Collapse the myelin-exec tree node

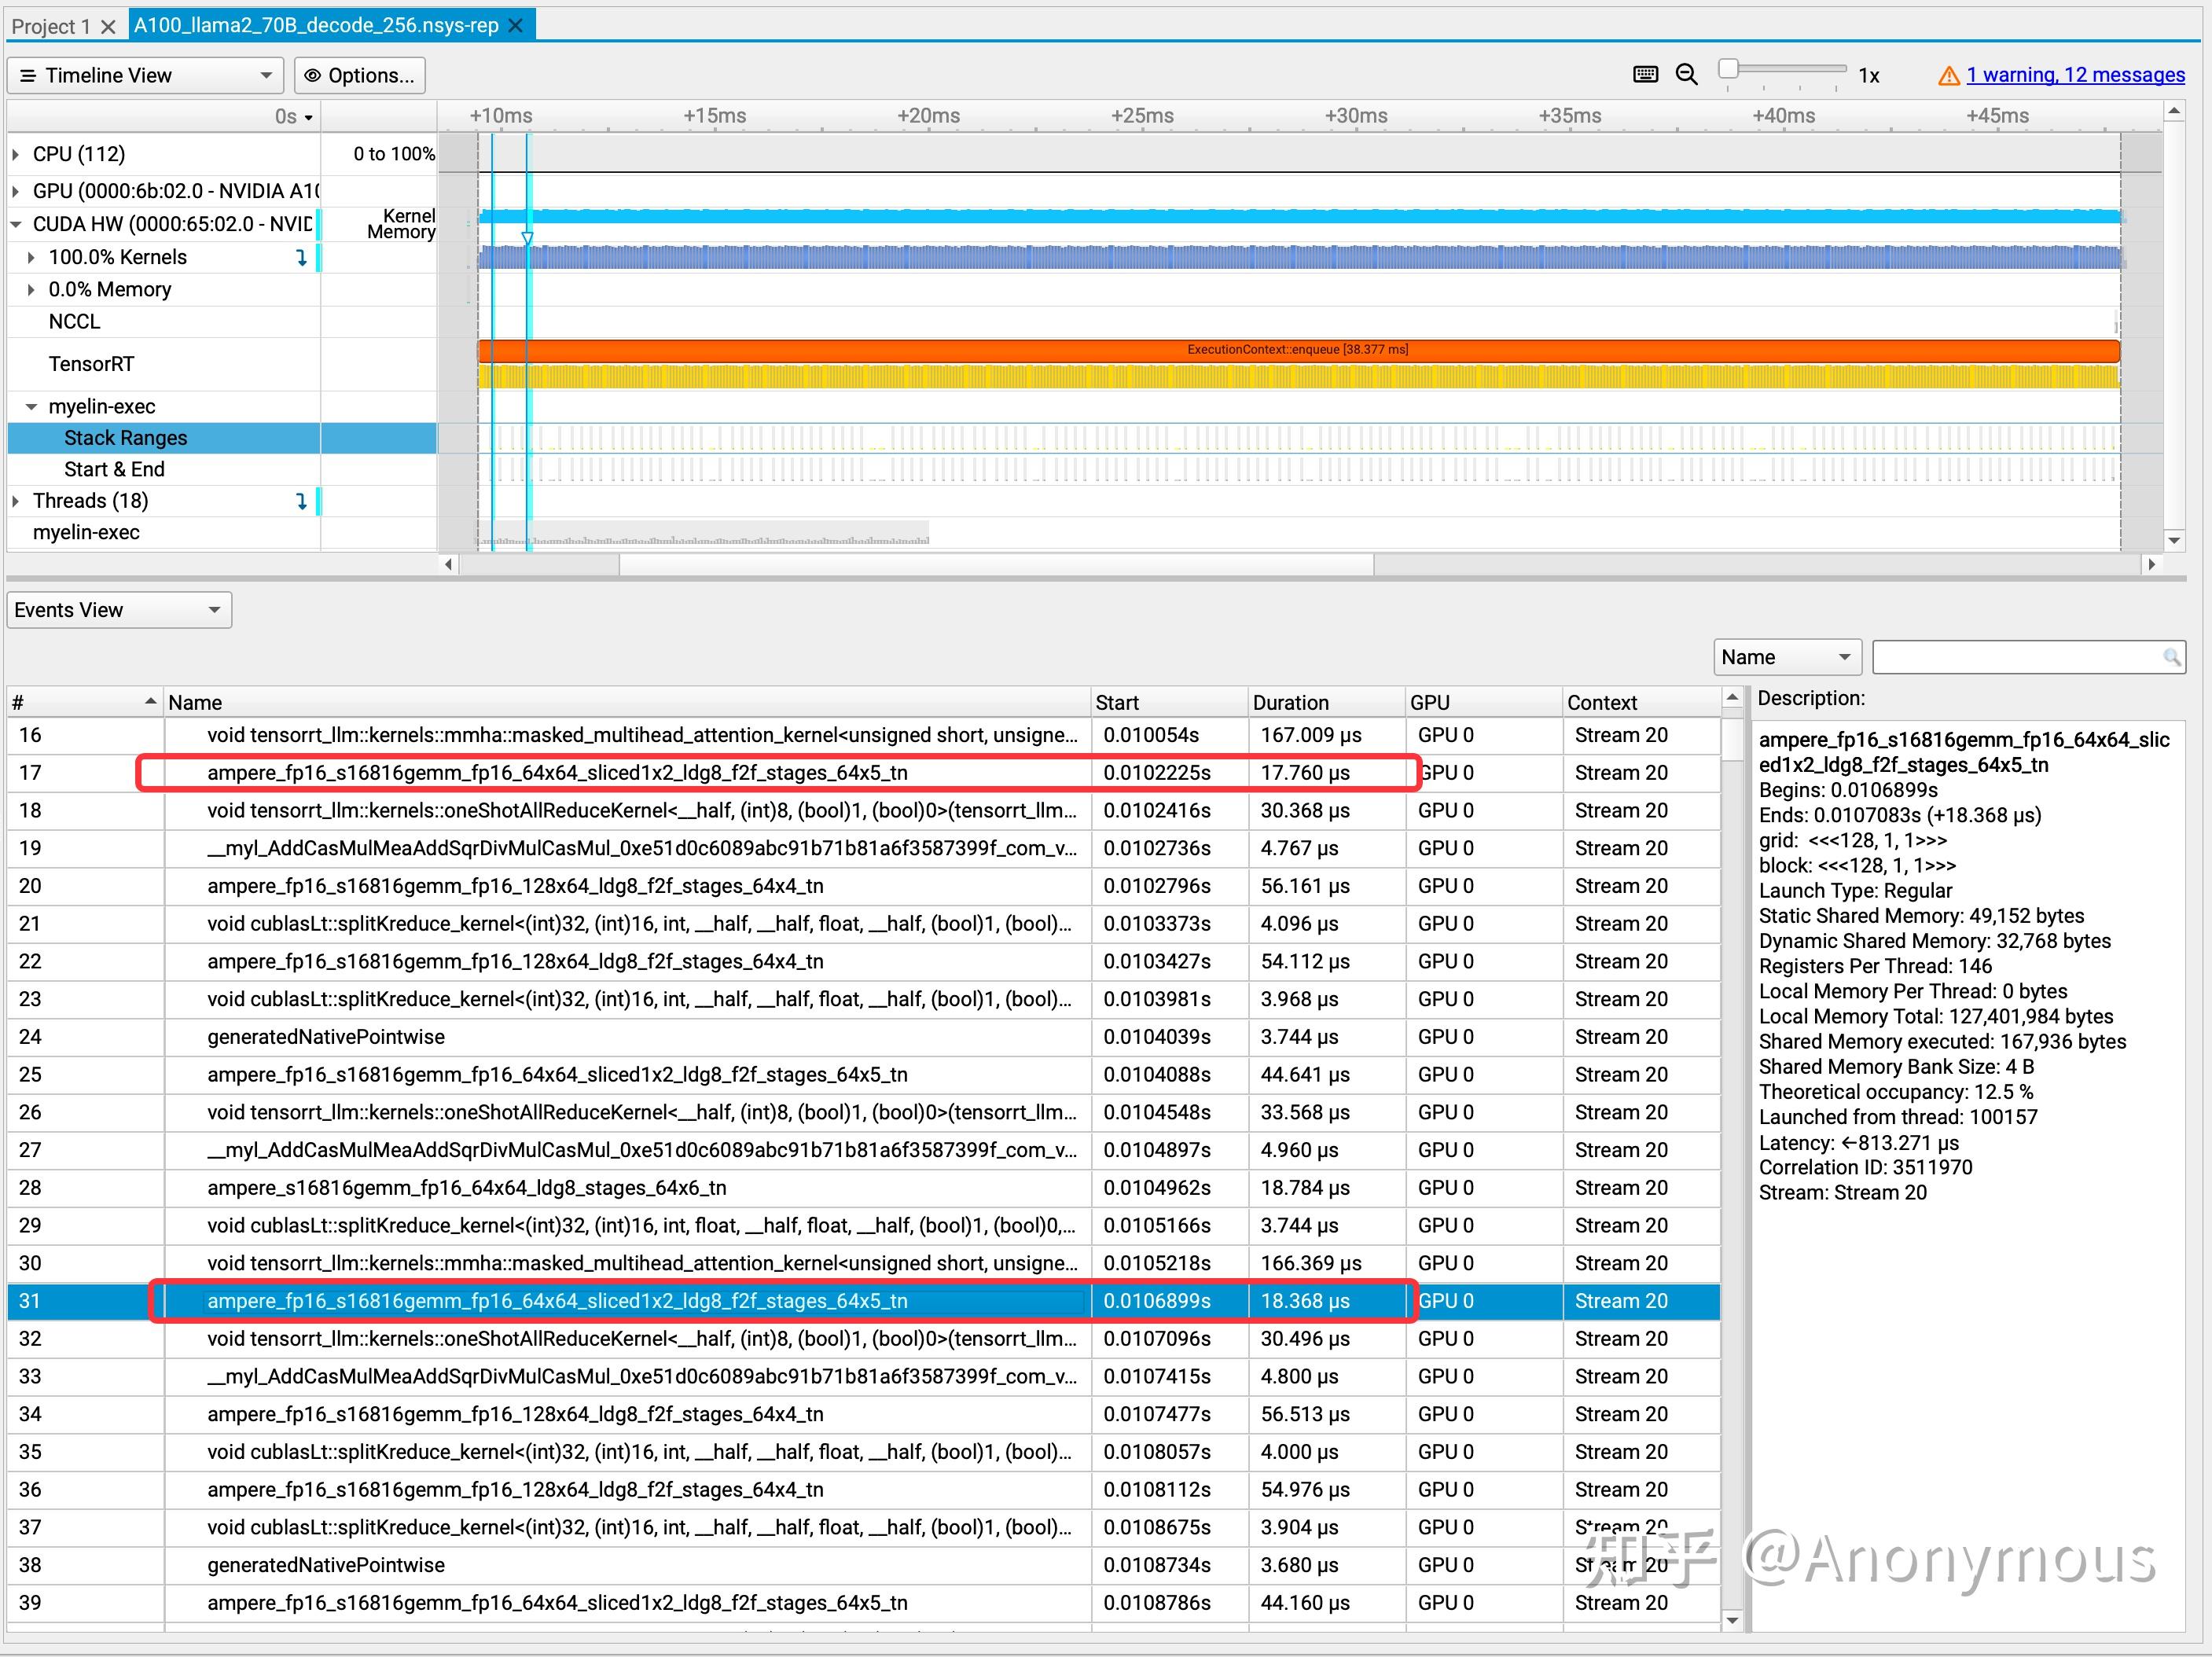pos(31,407)
